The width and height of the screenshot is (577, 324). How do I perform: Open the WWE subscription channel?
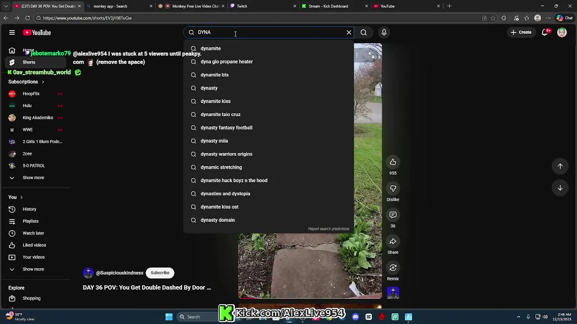click(35, 130)
